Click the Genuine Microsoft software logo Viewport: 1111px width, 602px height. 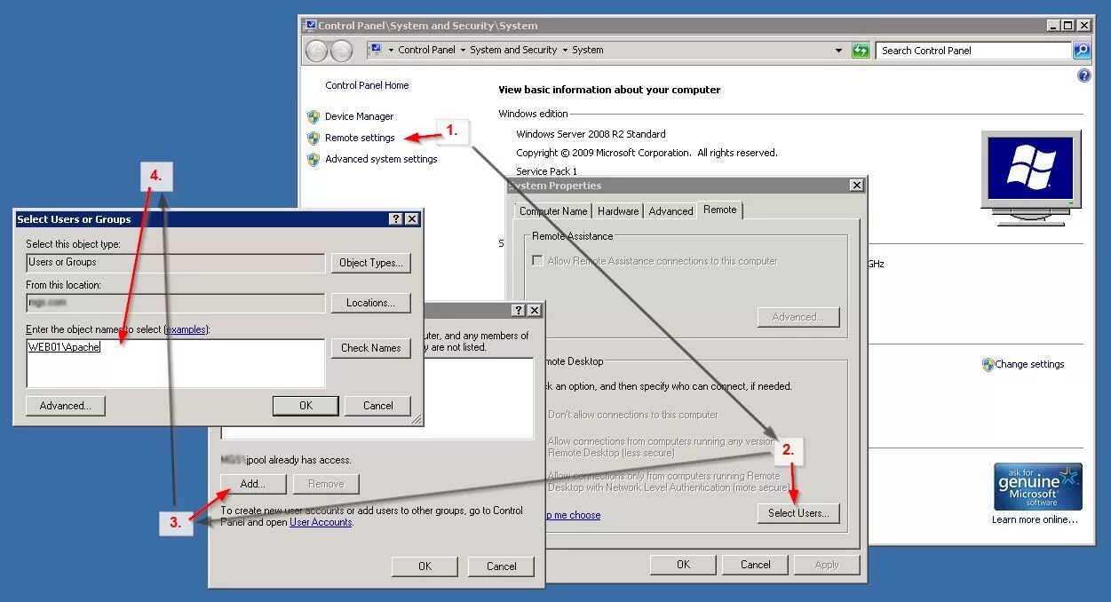coord(1037,485)
